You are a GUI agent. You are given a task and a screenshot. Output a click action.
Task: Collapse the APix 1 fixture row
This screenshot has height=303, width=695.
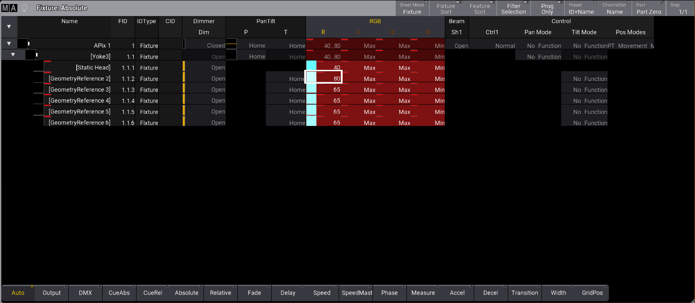(x=9, y=44)
